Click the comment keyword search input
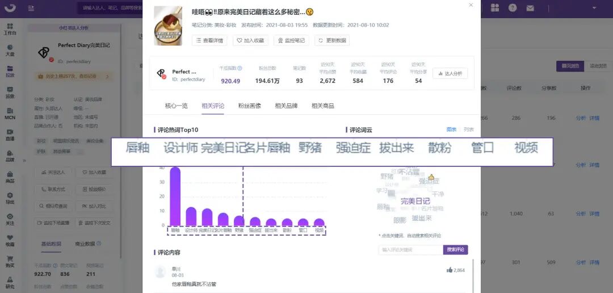Viewport: 613px width, 293px height. point(410,250)
